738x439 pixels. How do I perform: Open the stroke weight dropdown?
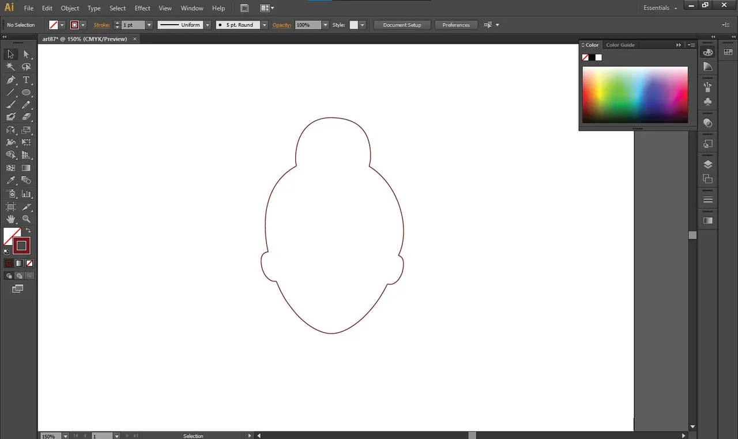click(149, 25)
